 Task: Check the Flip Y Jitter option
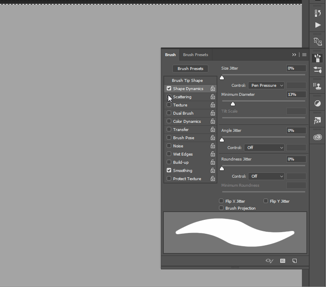[266, 201]
